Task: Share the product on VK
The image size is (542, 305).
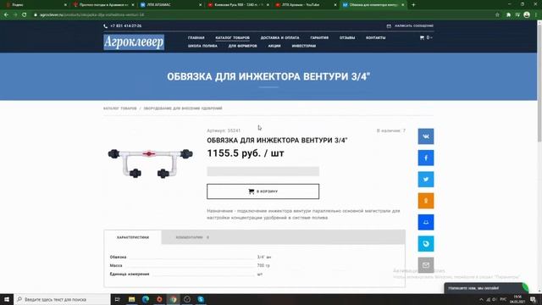Action: click(425, 136)
